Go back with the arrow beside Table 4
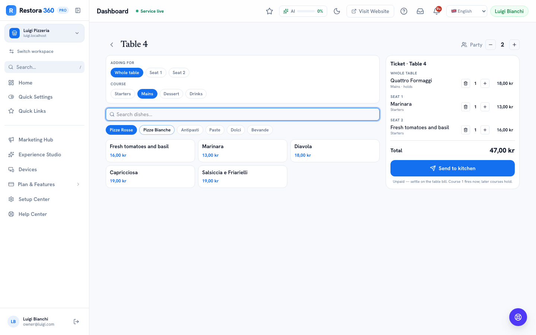536x335 pixels. point(112,45)
